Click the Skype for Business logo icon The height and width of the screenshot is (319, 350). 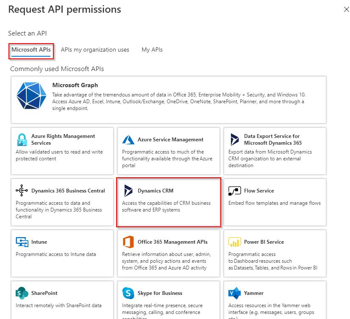(x=128, y=293)
